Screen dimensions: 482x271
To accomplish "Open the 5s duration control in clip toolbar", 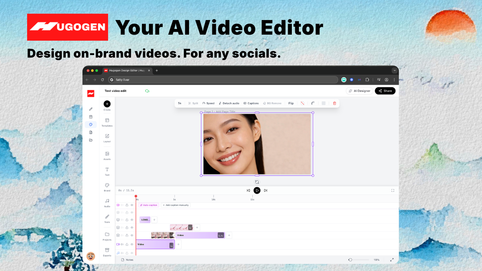I will [180, 103].
